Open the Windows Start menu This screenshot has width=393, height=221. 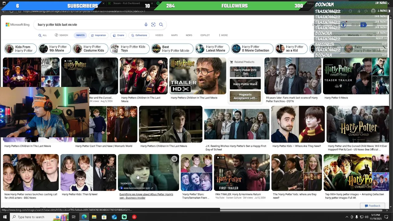(6, 217)
